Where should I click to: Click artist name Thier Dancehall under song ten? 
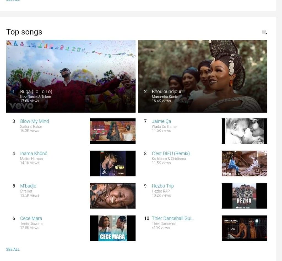click(164, 223)
